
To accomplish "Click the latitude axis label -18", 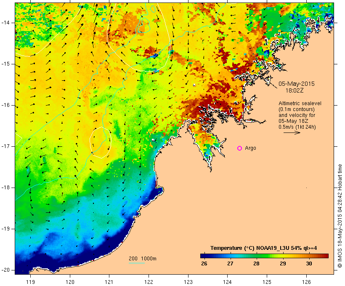I will pos(5,188).
